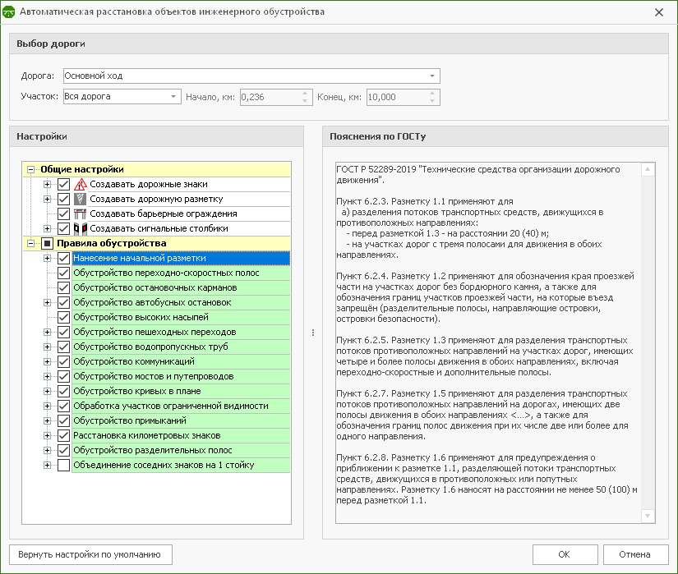Expand 'Обустройство мостов и путепроводов' node

pyautogui.click(x=47, y=377)
